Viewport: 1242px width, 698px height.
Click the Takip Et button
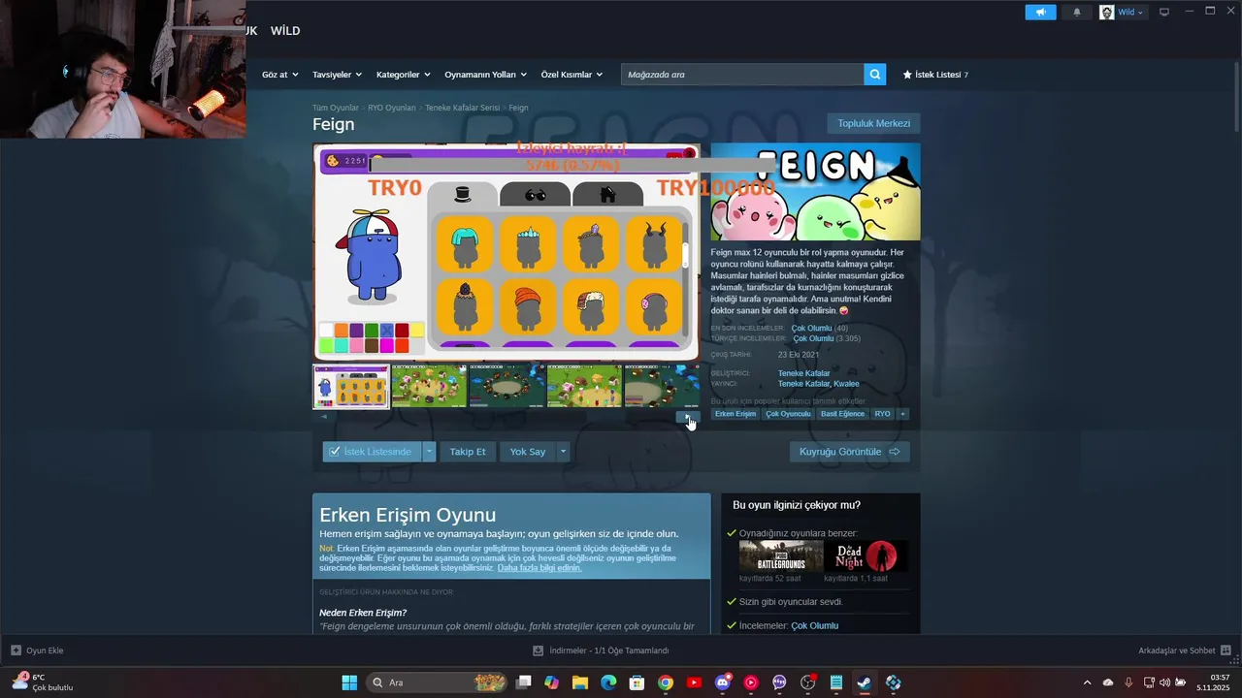pyautogui.click(x=468, y=452)
